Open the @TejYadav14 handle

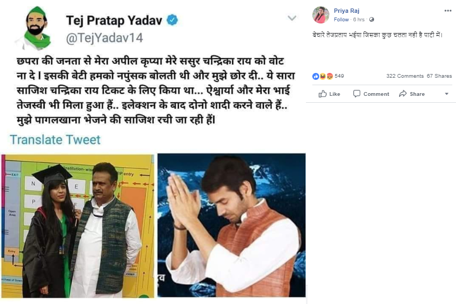pyautogui.click(x=104, y=38)
